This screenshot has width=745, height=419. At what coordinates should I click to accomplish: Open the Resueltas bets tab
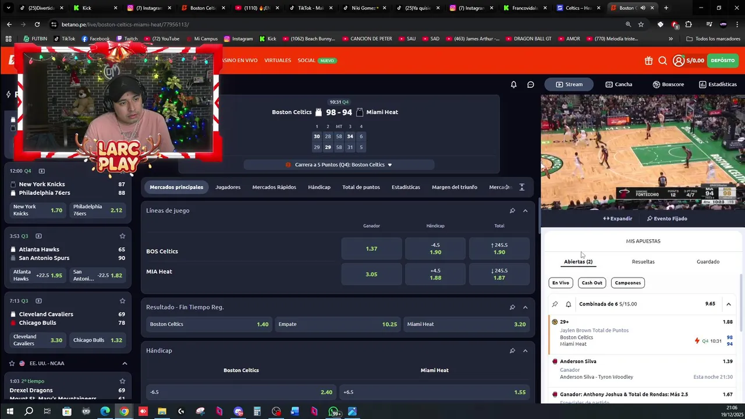click(643, 262)
